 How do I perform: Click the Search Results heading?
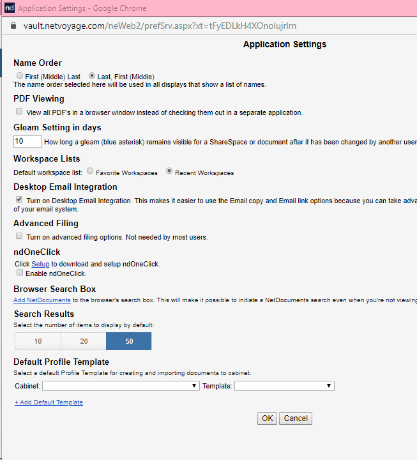(44, 314)
